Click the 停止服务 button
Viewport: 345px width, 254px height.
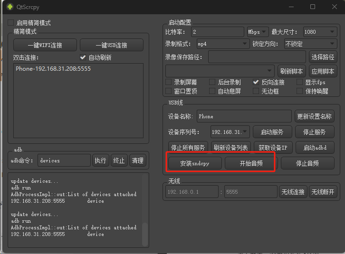click(x=315, y=132)
